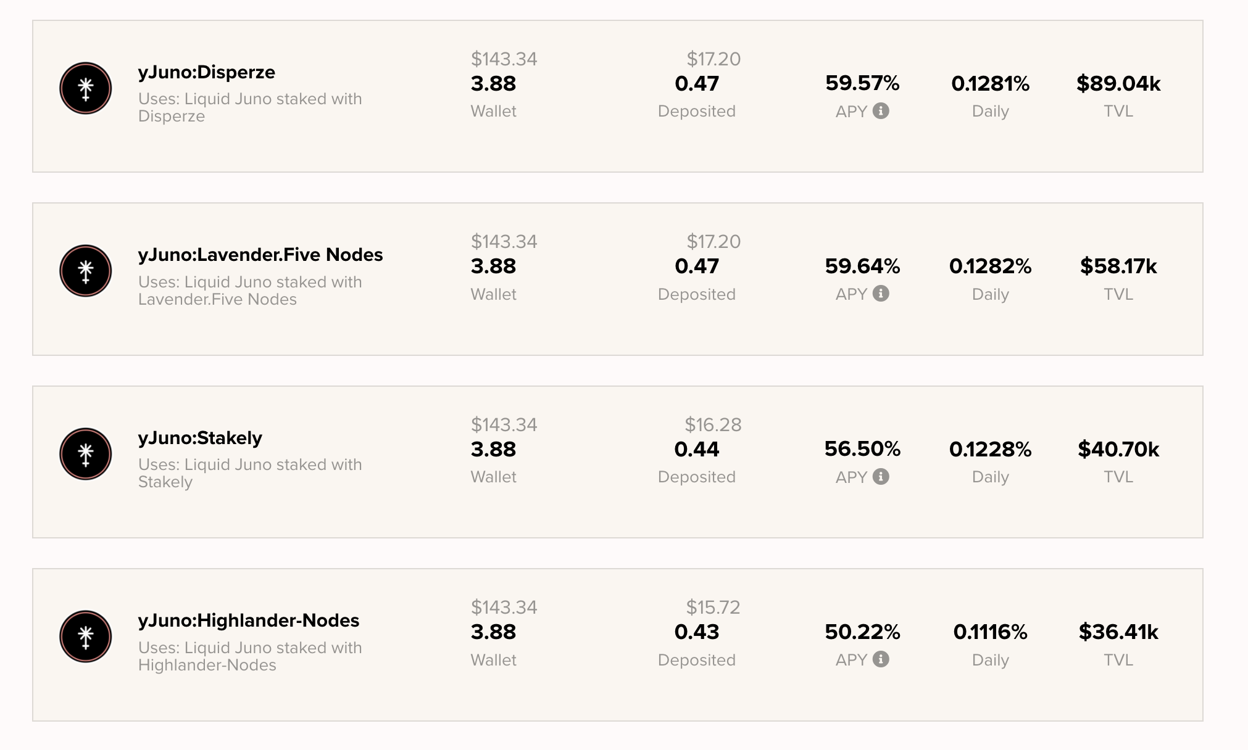Image resolution: width=1248 pixels, height=750 pixels.
Task: Click the yJuno:Stakely Juno token icon
Action: [x=86, y=454]
